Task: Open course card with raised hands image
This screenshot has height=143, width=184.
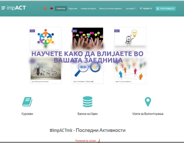Action: [x=88, y=38]
